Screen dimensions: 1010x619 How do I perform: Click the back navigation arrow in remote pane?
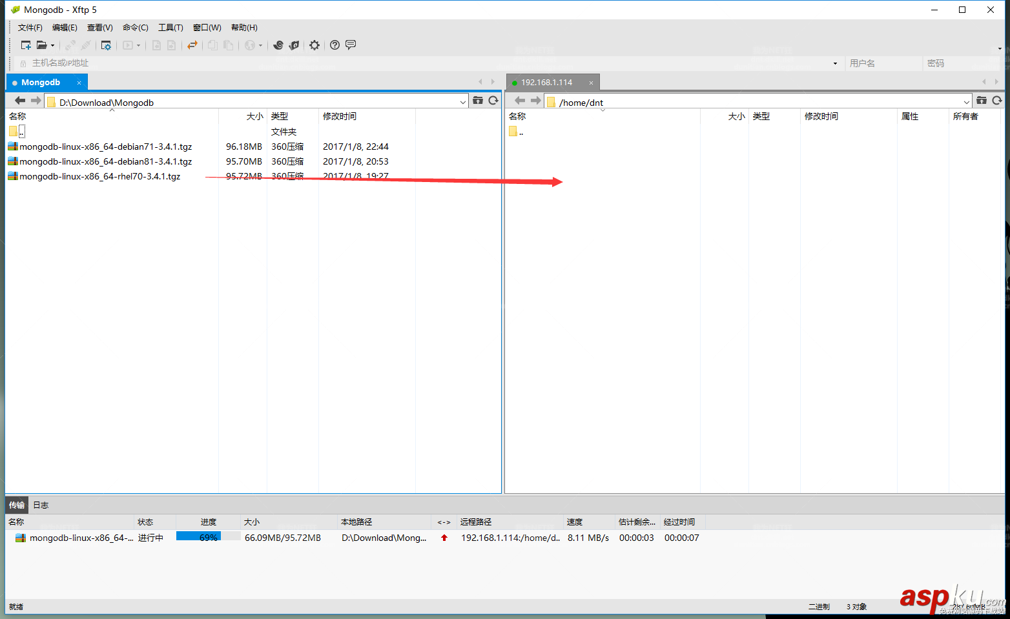[519, 100]
